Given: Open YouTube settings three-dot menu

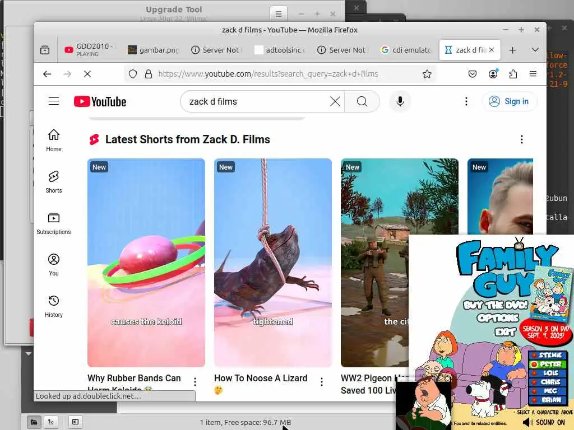Looking at the screenshot, I should tap(466, 101).
